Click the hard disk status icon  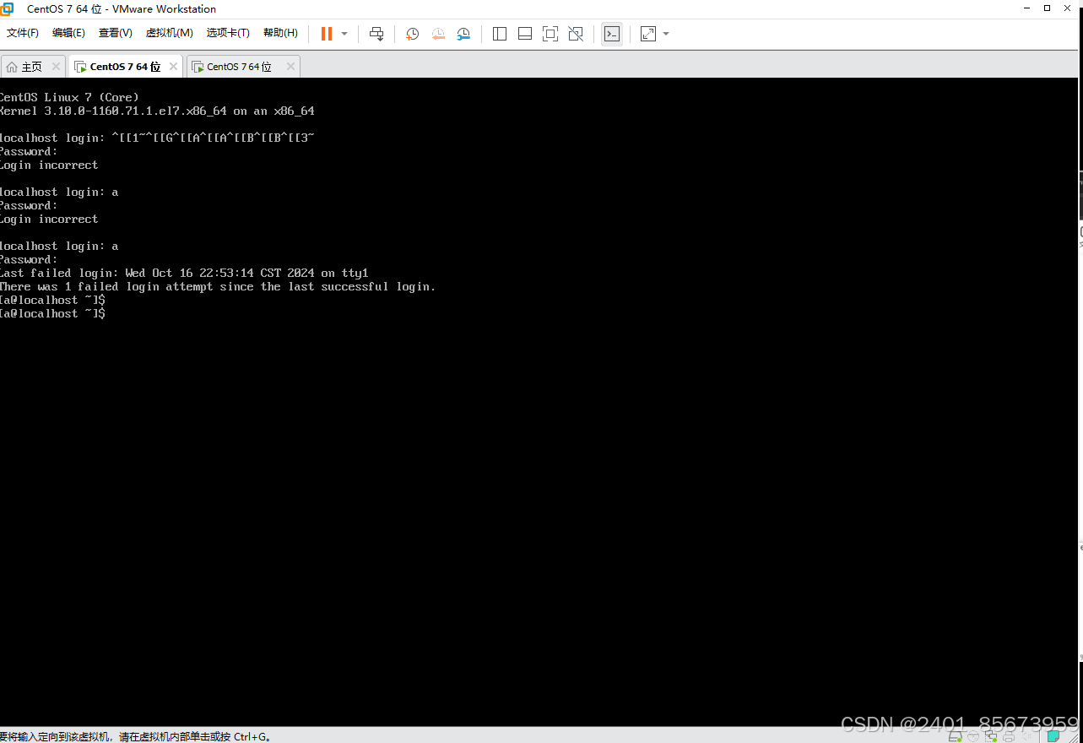click(x=956, y=736)
